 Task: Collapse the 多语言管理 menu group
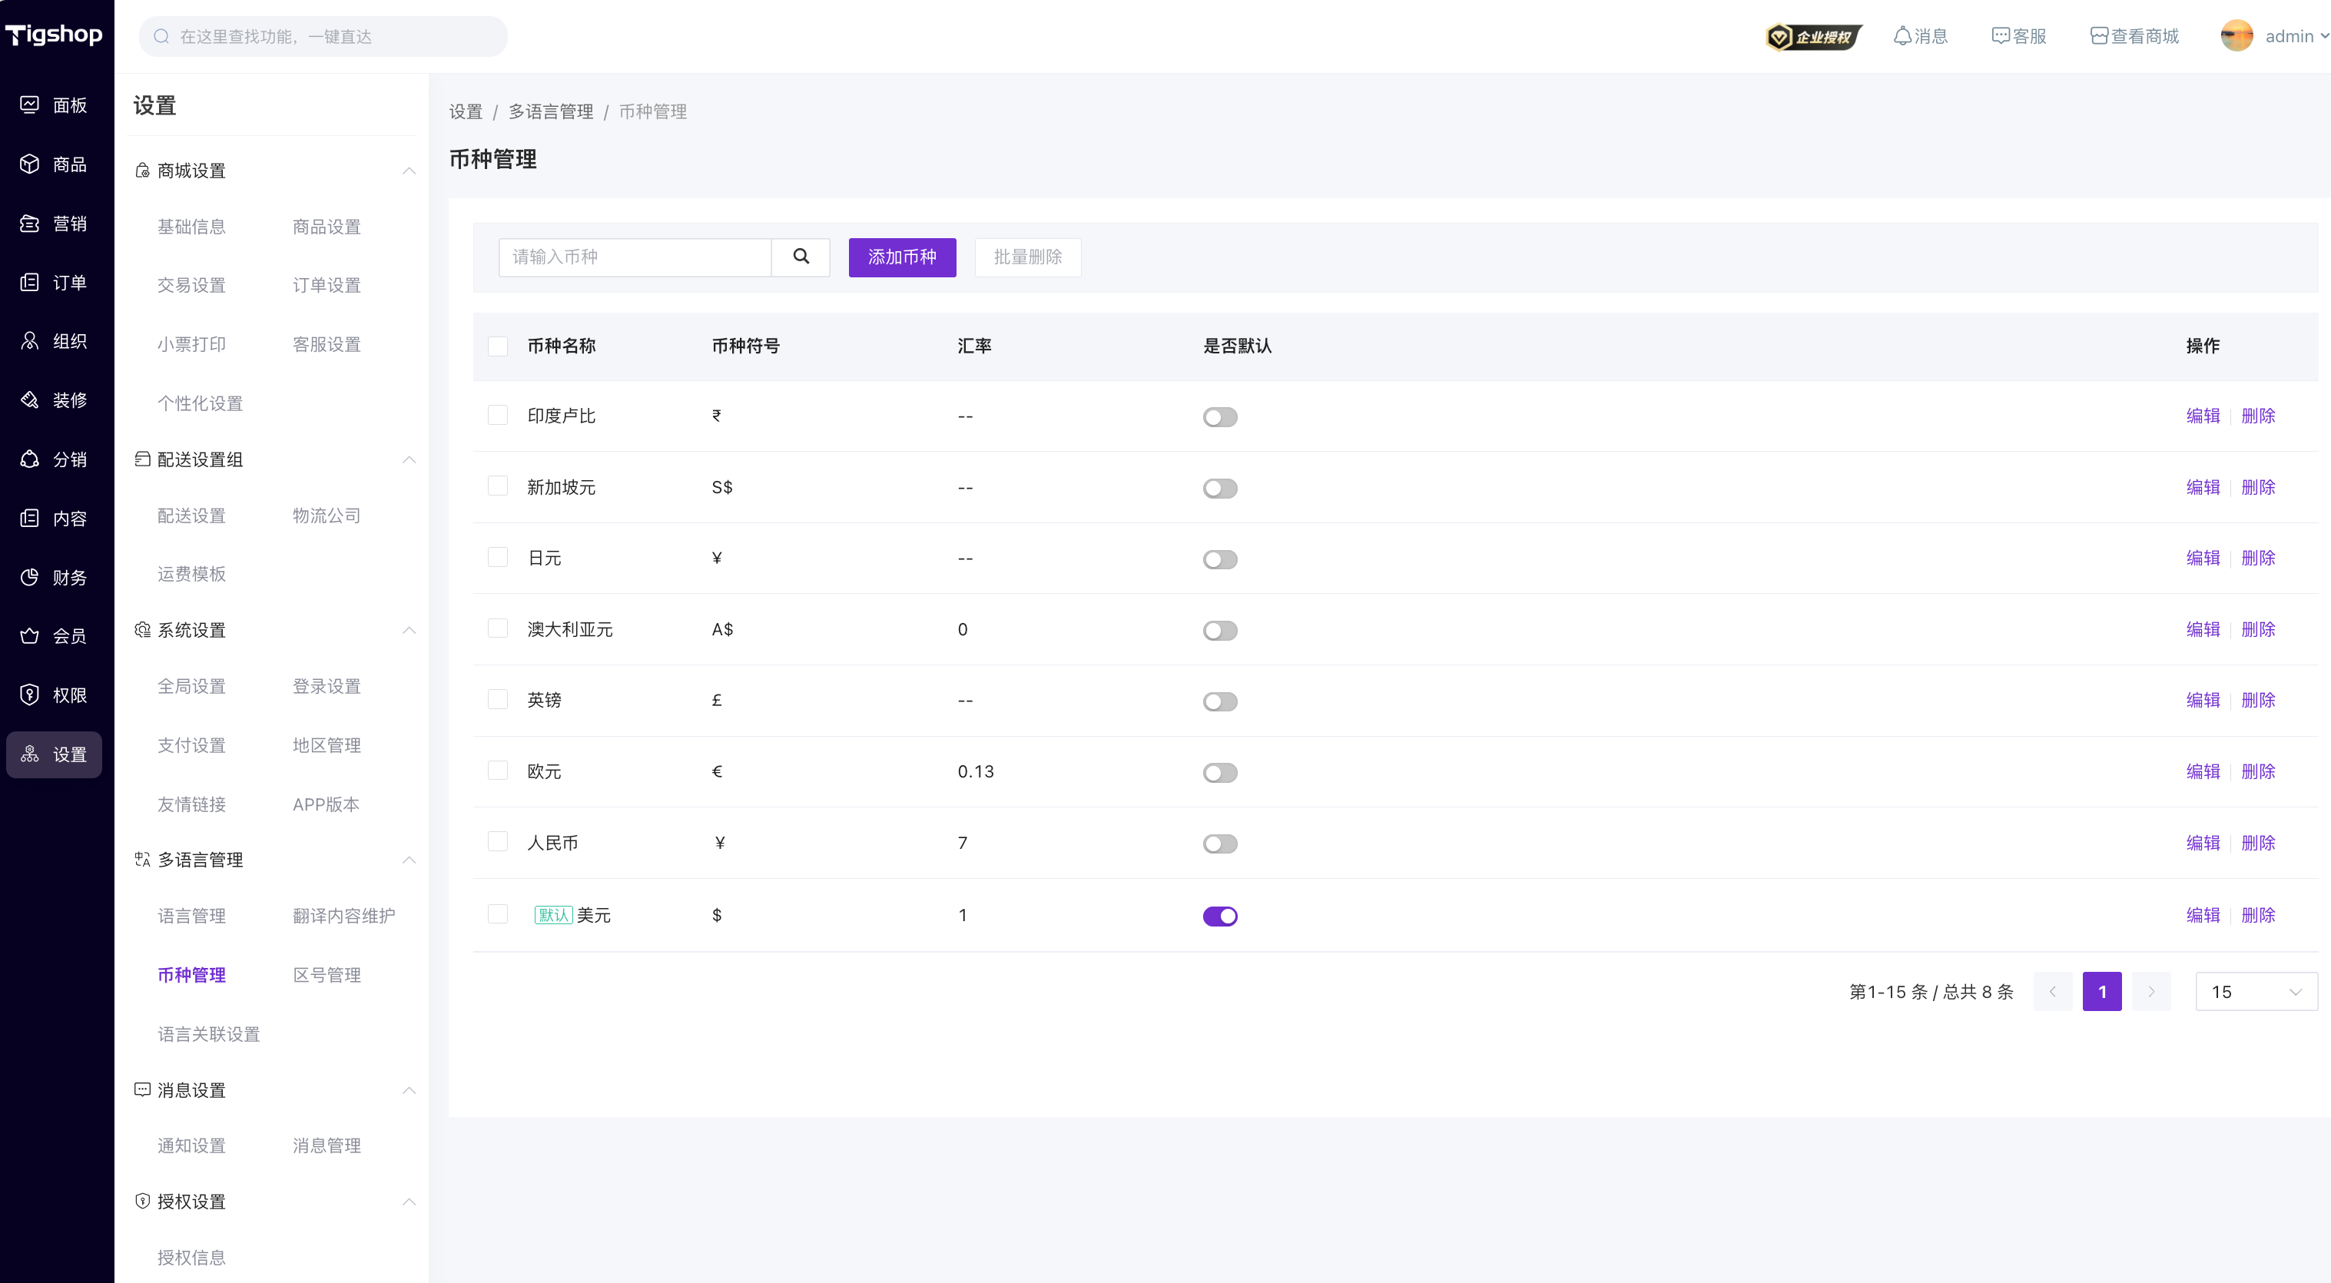pyautogui.click(x=409, y=860)
